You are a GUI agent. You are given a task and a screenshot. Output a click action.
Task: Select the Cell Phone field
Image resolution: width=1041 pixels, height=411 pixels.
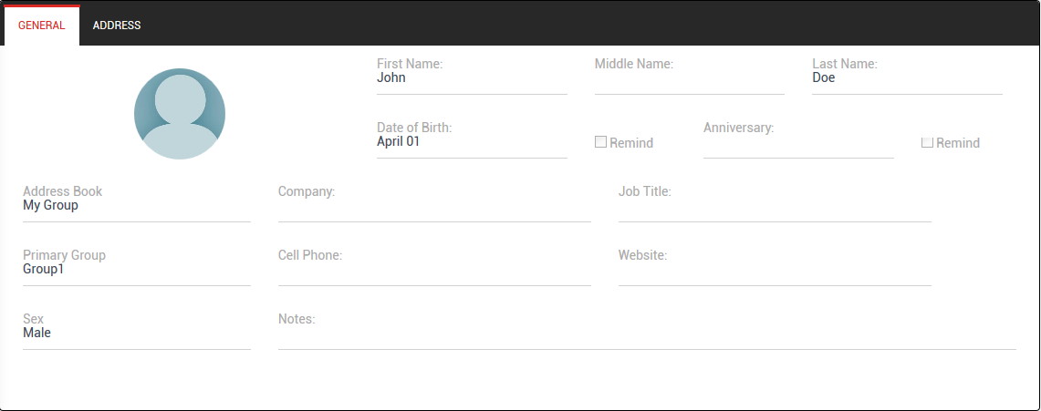[x=434, y=272]
